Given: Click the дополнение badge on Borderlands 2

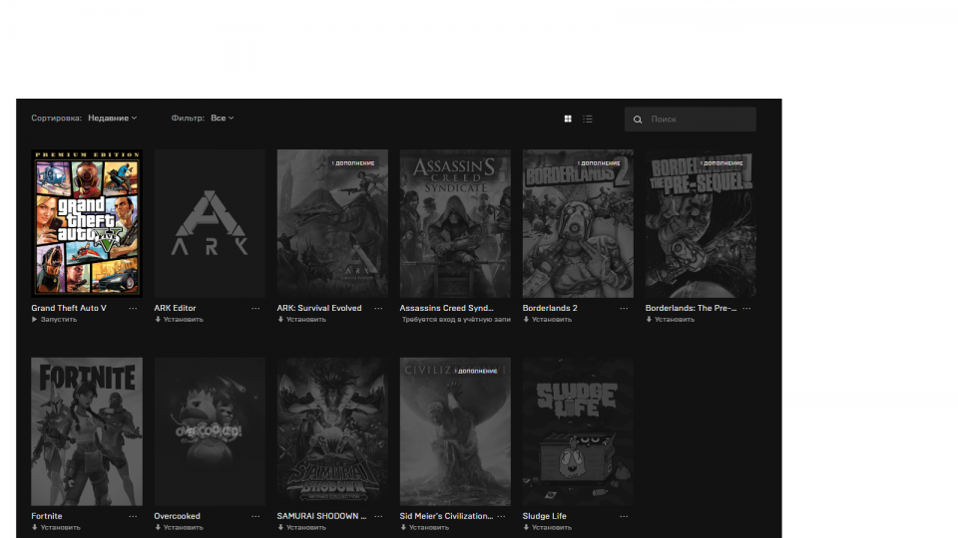Looking at the screenshot, I should pyautogui.click(x=599, y=162).
